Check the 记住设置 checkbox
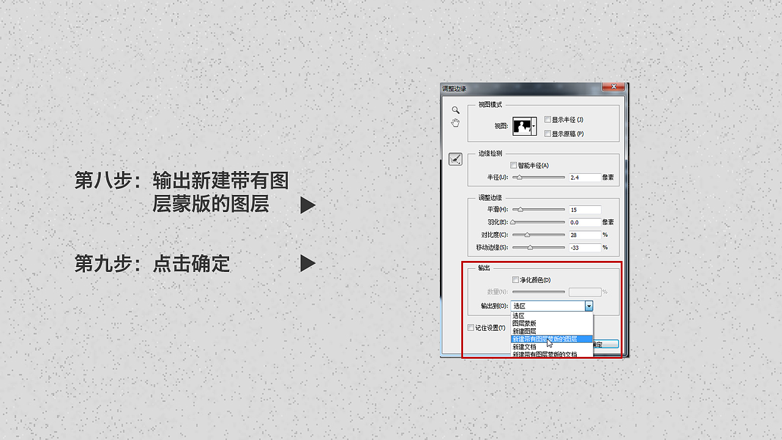Image resolution: width=782 pixels, height=440 pixels. 470,328
